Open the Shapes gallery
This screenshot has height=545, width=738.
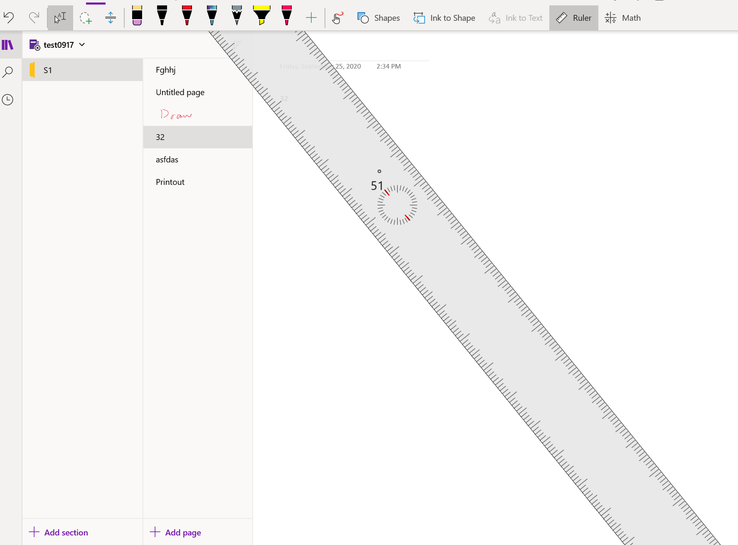pyautogui.click(x=379, y=18)
